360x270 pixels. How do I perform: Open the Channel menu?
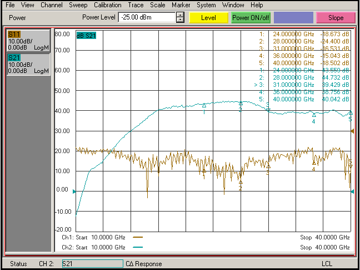[52, 5]
